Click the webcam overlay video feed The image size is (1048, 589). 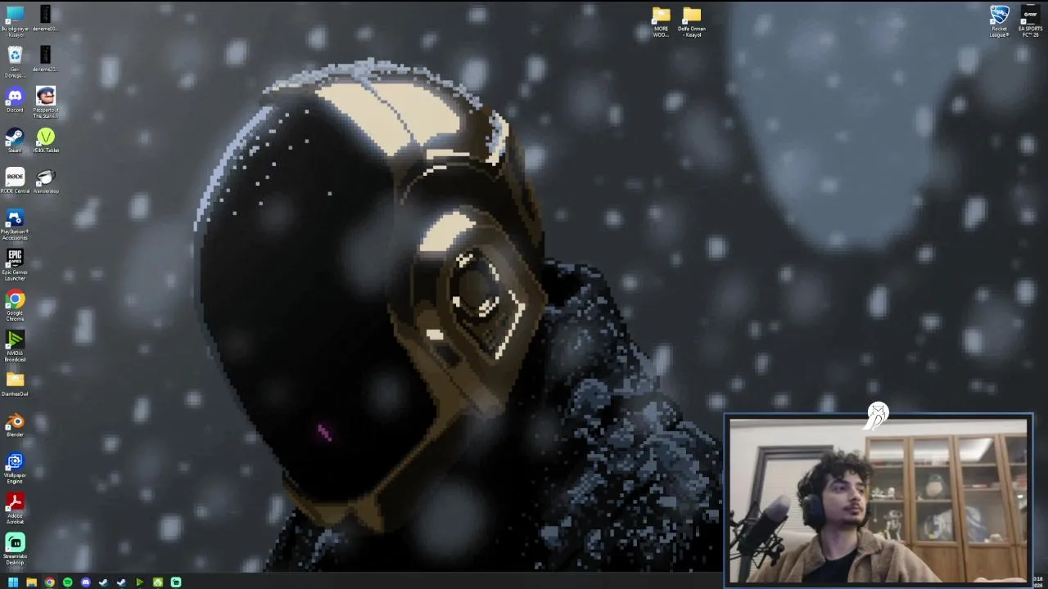pos(879,501)
